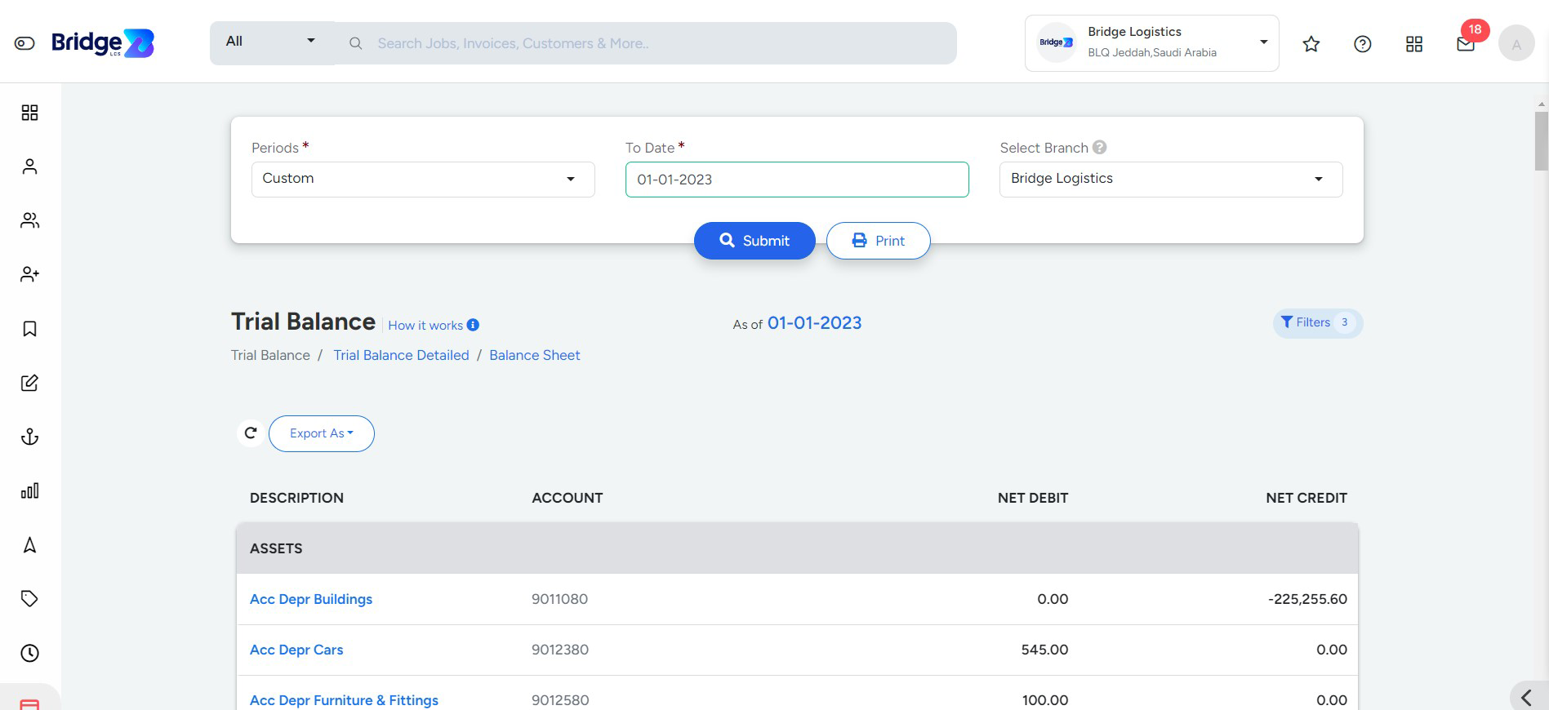1549x710 pixels.
Task: Open the apps grid icon in header
Action: [1414, 44]
